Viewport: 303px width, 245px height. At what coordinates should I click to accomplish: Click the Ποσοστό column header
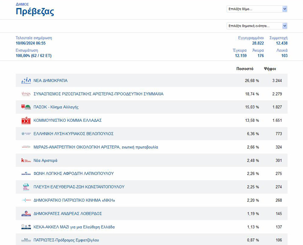pos(245,69)
